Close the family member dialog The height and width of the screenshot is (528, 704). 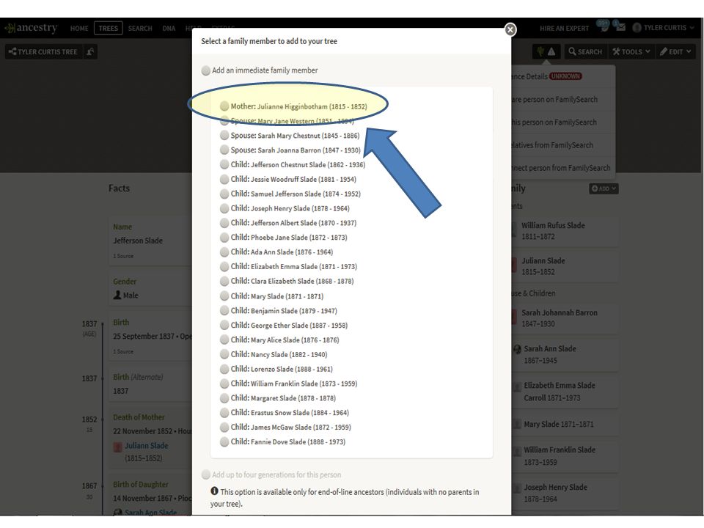(510, 29)
